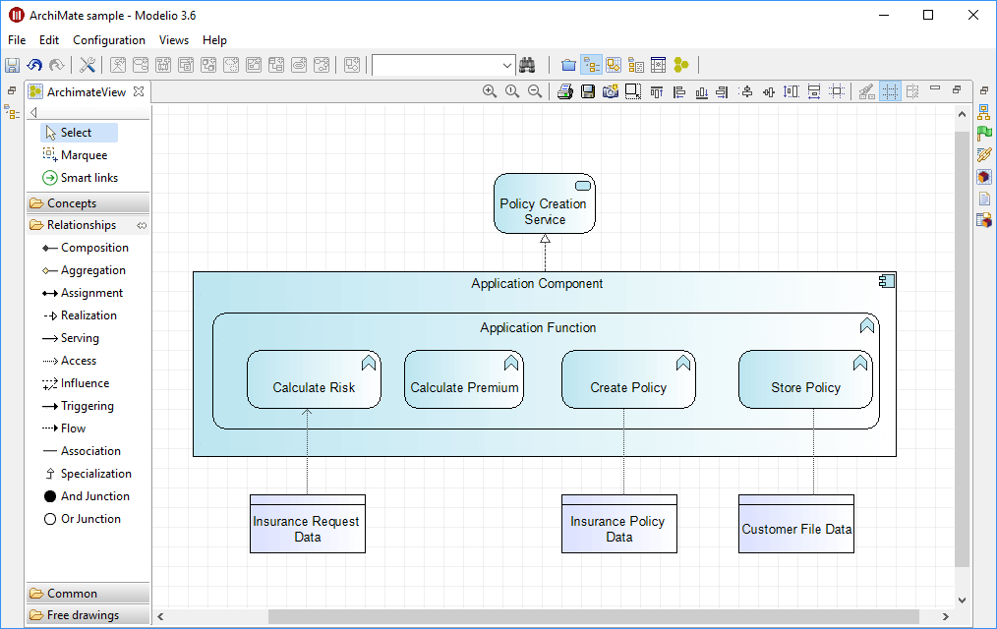Open the wrench and screwdriver settings icon
The width and height of the screenshot is (997, 629).
point(88,65)
